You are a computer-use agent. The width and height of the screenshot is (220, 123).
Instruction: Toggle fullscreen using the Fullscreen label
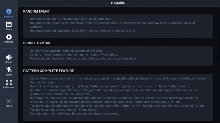point(9,88)
